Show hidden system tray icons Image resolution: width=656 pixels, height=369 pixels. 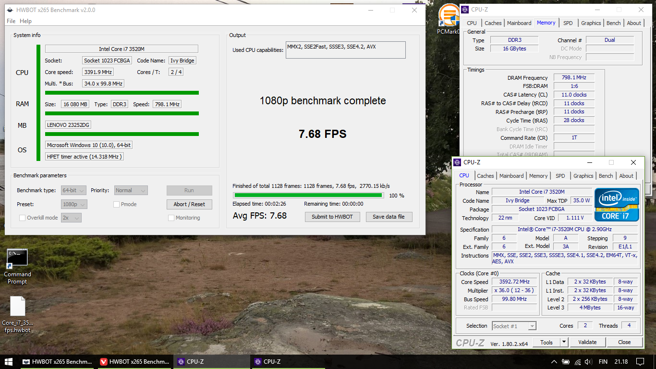tap(554, 362)
